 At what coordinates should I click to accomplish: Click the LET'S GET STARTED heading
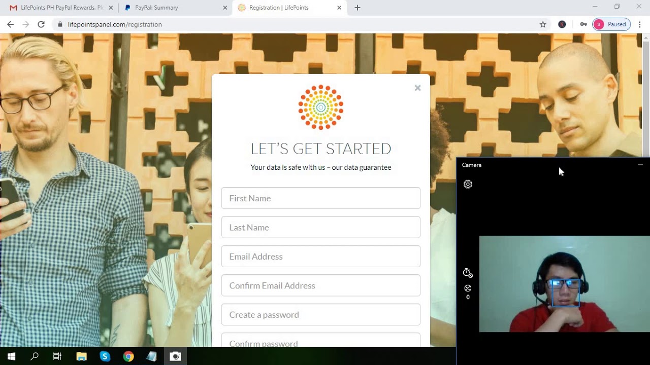click(321, 149)
